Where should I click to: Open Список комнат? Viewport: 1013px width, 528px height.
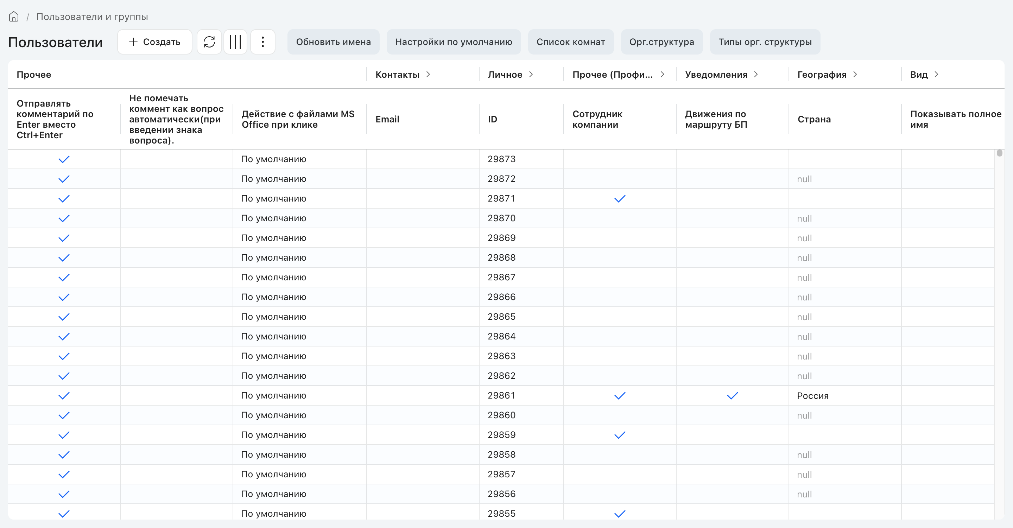pos(571,42)
